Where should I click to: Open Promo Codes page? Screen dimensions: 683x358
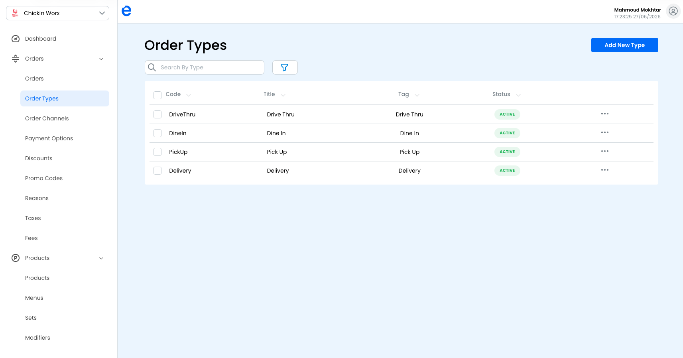[44, 178]
